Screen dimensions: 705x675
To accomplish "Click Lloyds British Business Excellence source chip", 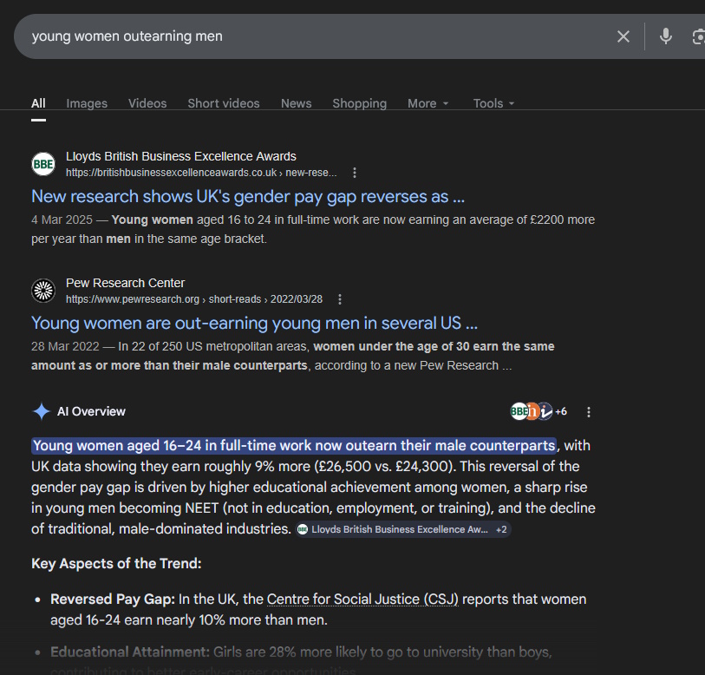I will tap(403, 529).
